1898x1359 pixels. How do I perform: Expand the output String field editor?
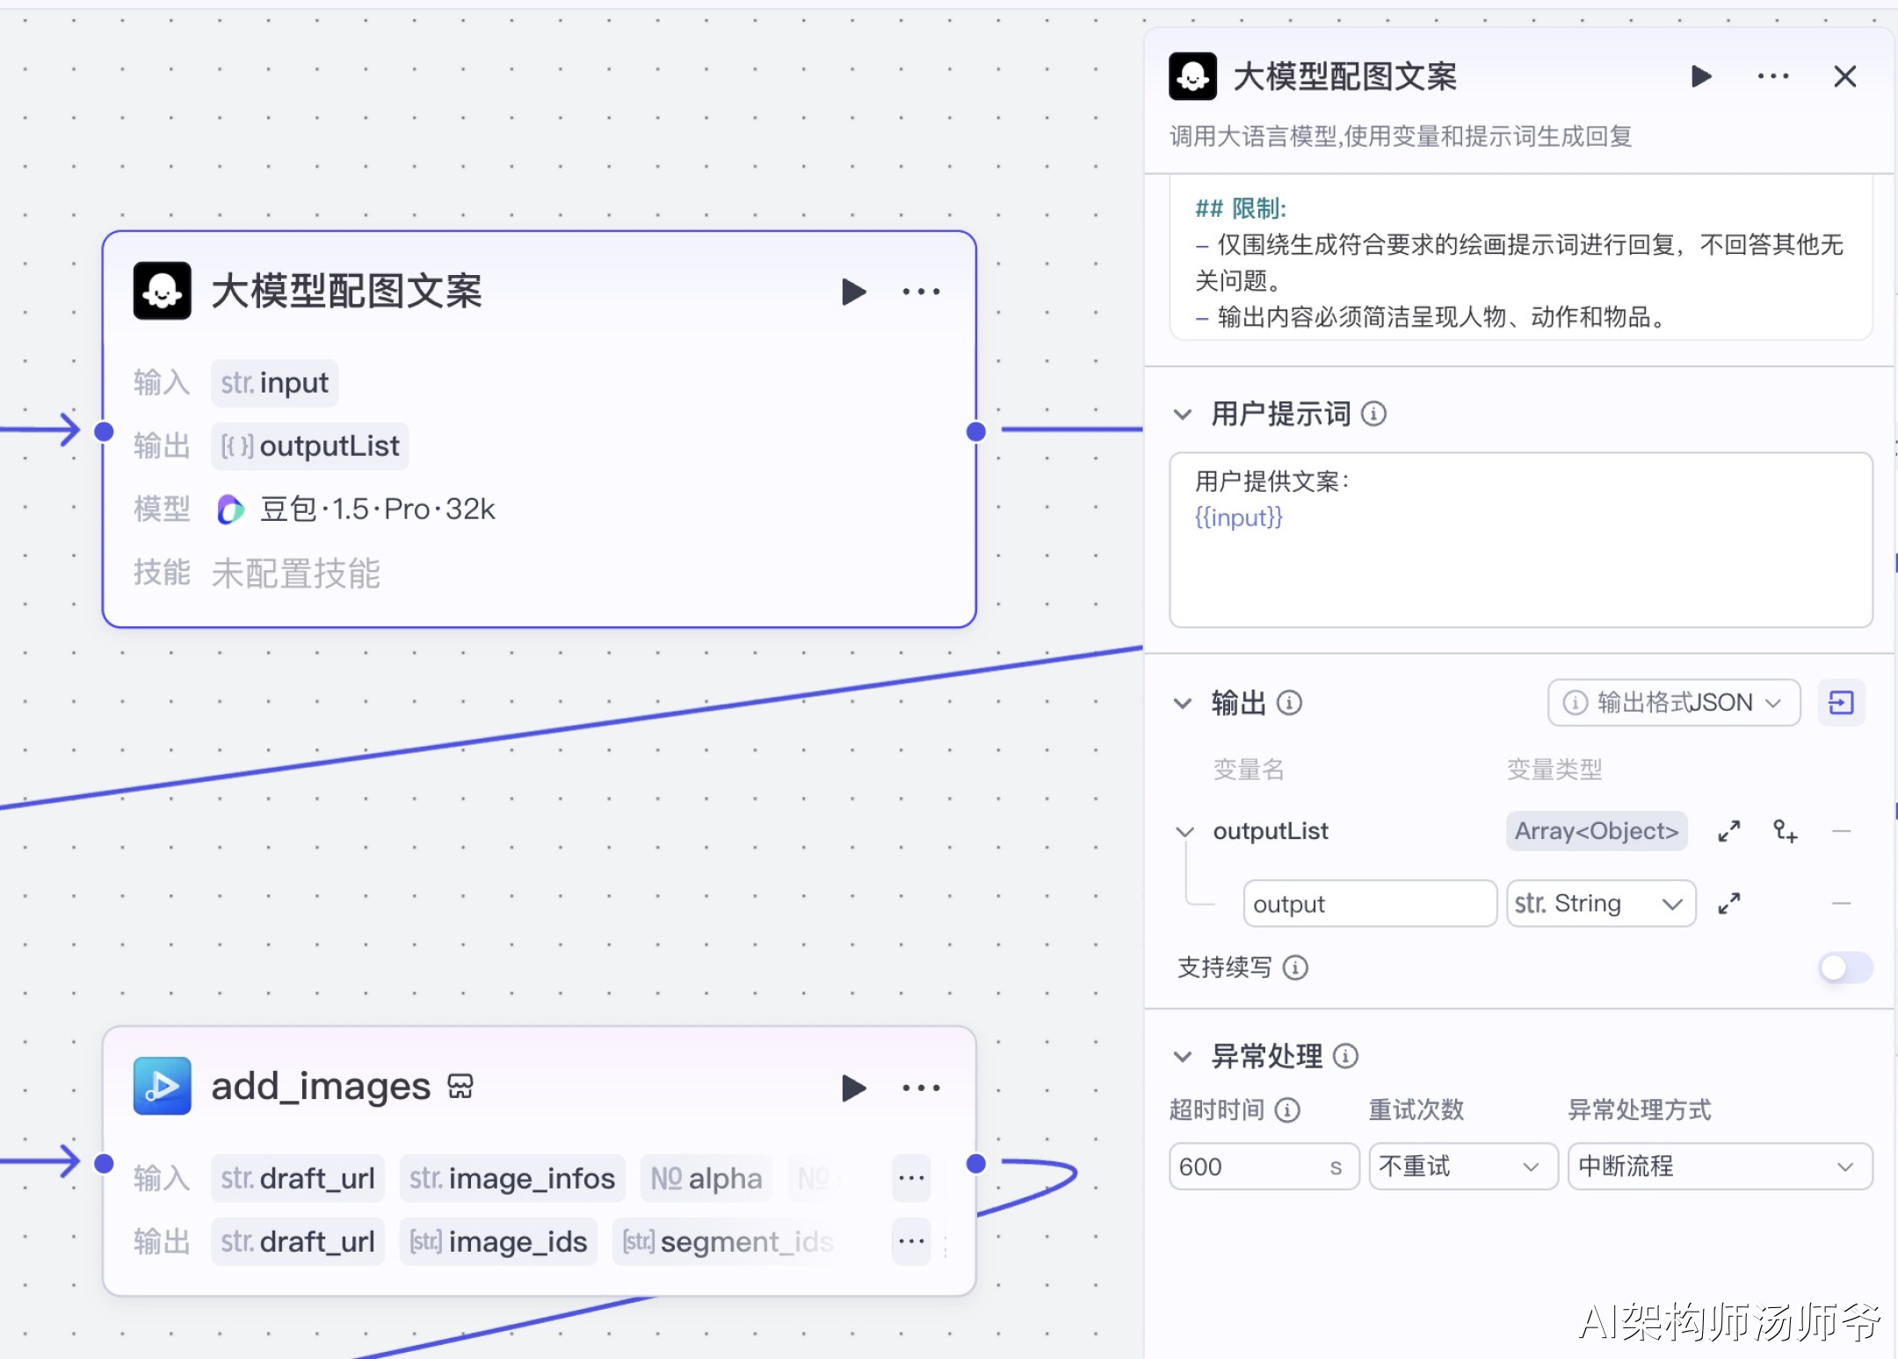(1728, 903)
